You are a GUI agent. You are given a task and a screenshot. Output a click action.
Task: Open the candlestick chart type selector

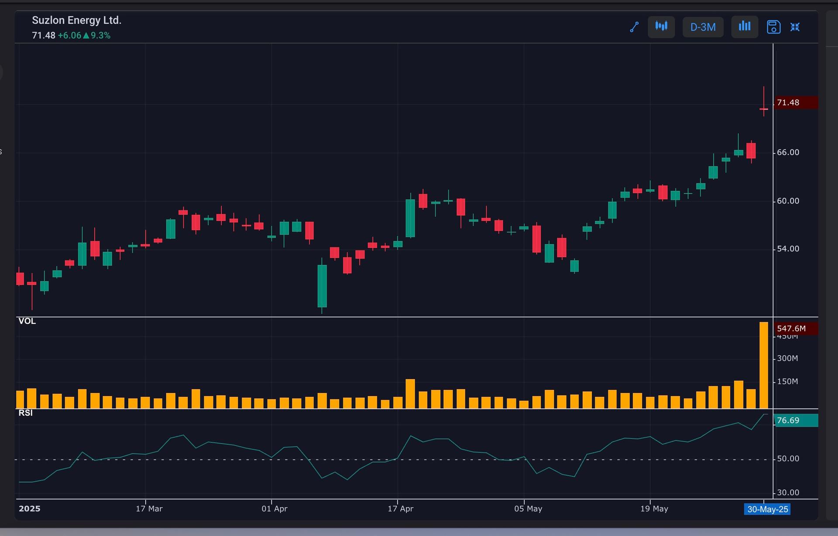click(x=661, y=27)
